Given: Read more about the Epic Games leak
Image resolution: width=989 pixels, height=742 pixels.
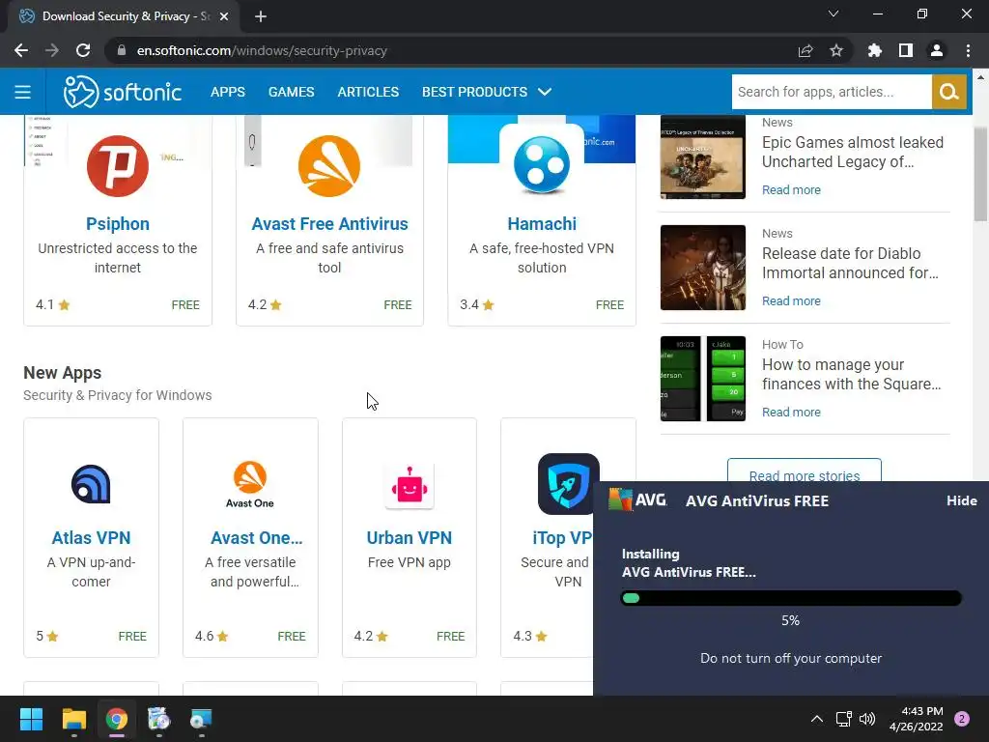Looking at the screenshot, I should (791, 190).
